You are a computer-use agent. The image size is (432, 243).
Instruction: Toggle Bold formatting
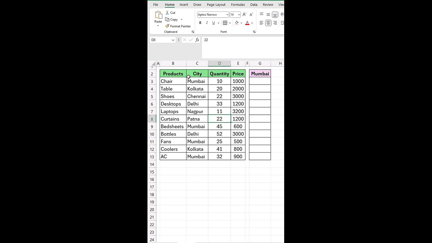point(200,23)
